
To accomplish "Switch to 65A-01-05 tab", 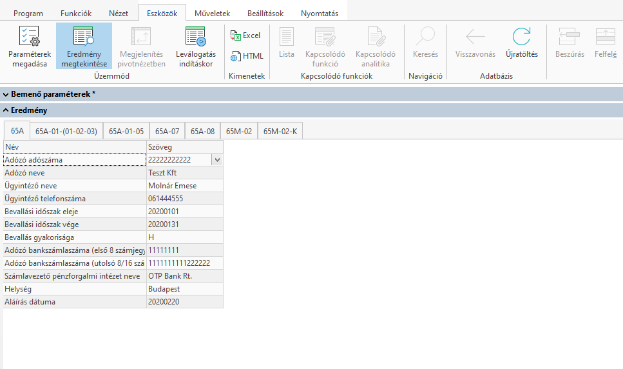I will point(126,131).
